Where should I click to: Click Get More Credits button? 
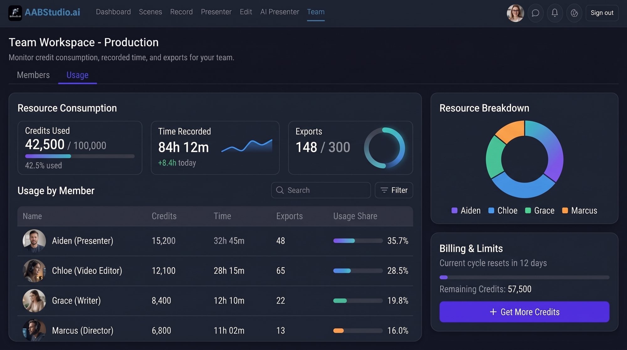pos(524,312)
